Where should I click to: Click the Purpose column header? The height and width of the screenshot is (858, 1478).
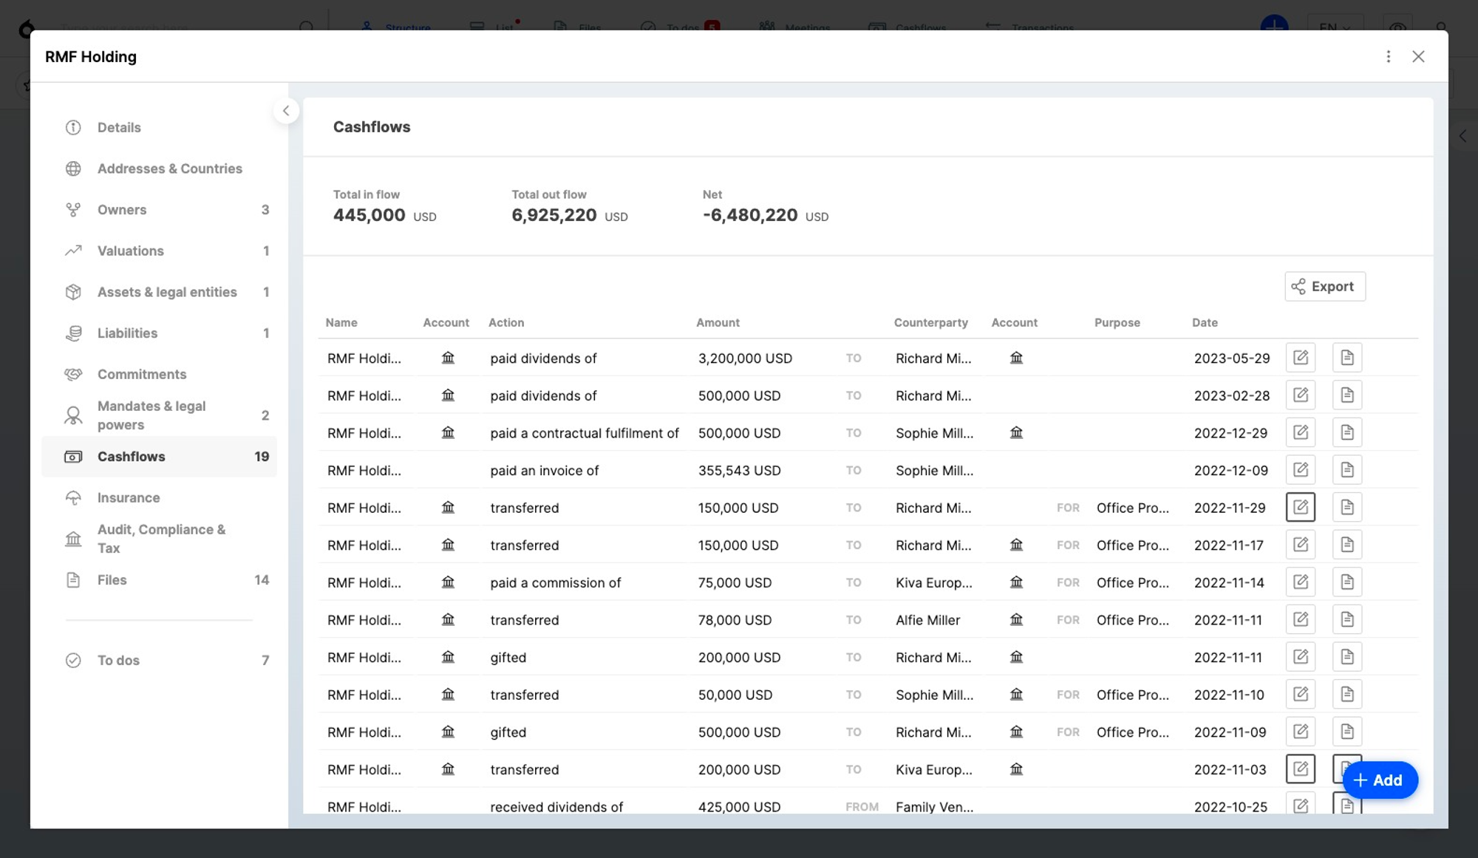click(x=1117, y=323)
